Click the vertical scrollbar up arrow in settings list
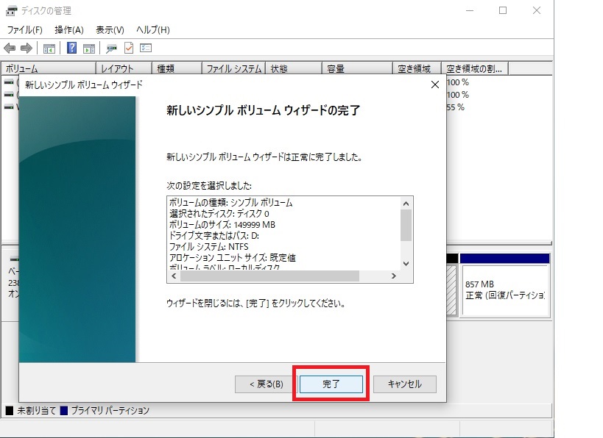This screenshot has height=438, width=603. tap(404, 203)
